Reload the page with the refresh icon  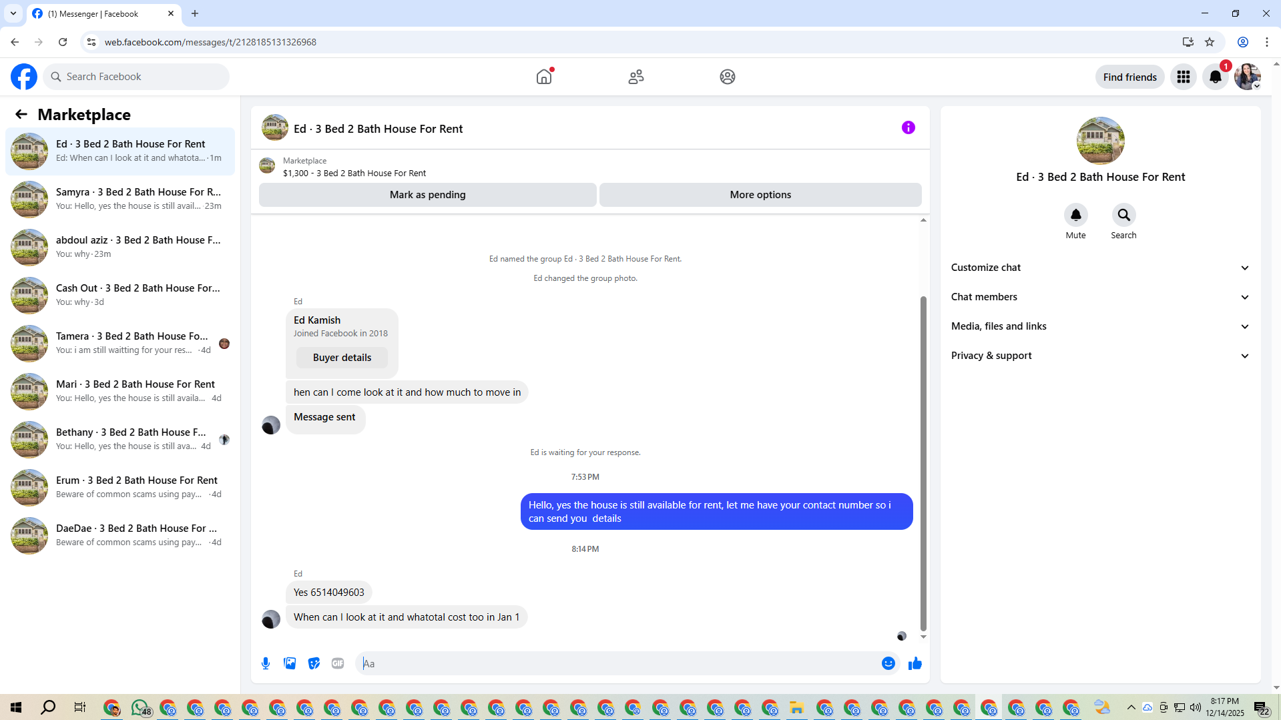63,42
